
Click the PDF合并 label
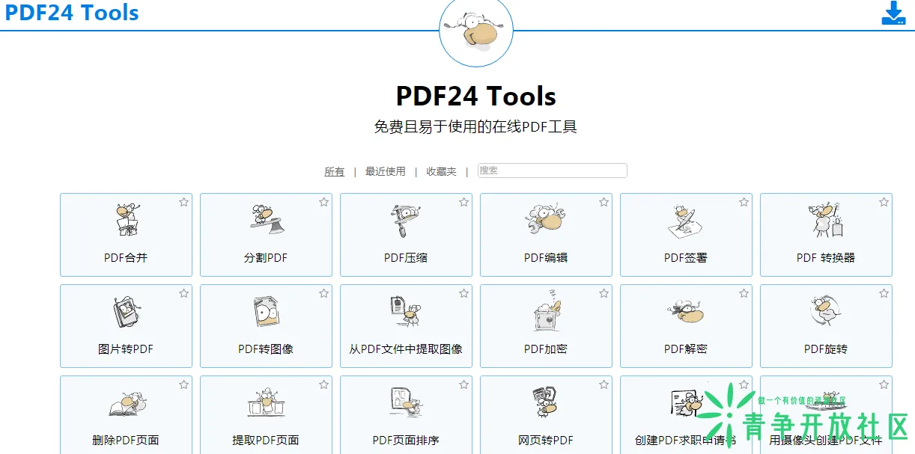pos(126,258)
